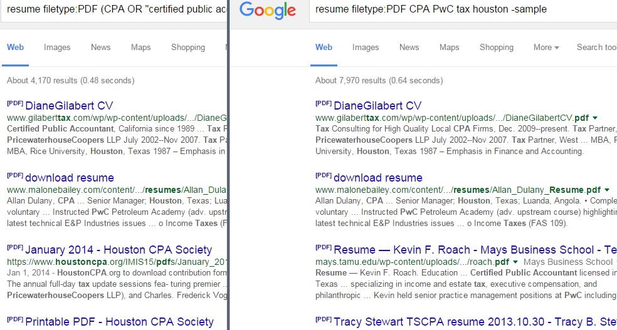Image resolution: width=617 pixels, height=330 pixels.
Task: Click mays.tamu.edu URL in right window
Action: 413,262
